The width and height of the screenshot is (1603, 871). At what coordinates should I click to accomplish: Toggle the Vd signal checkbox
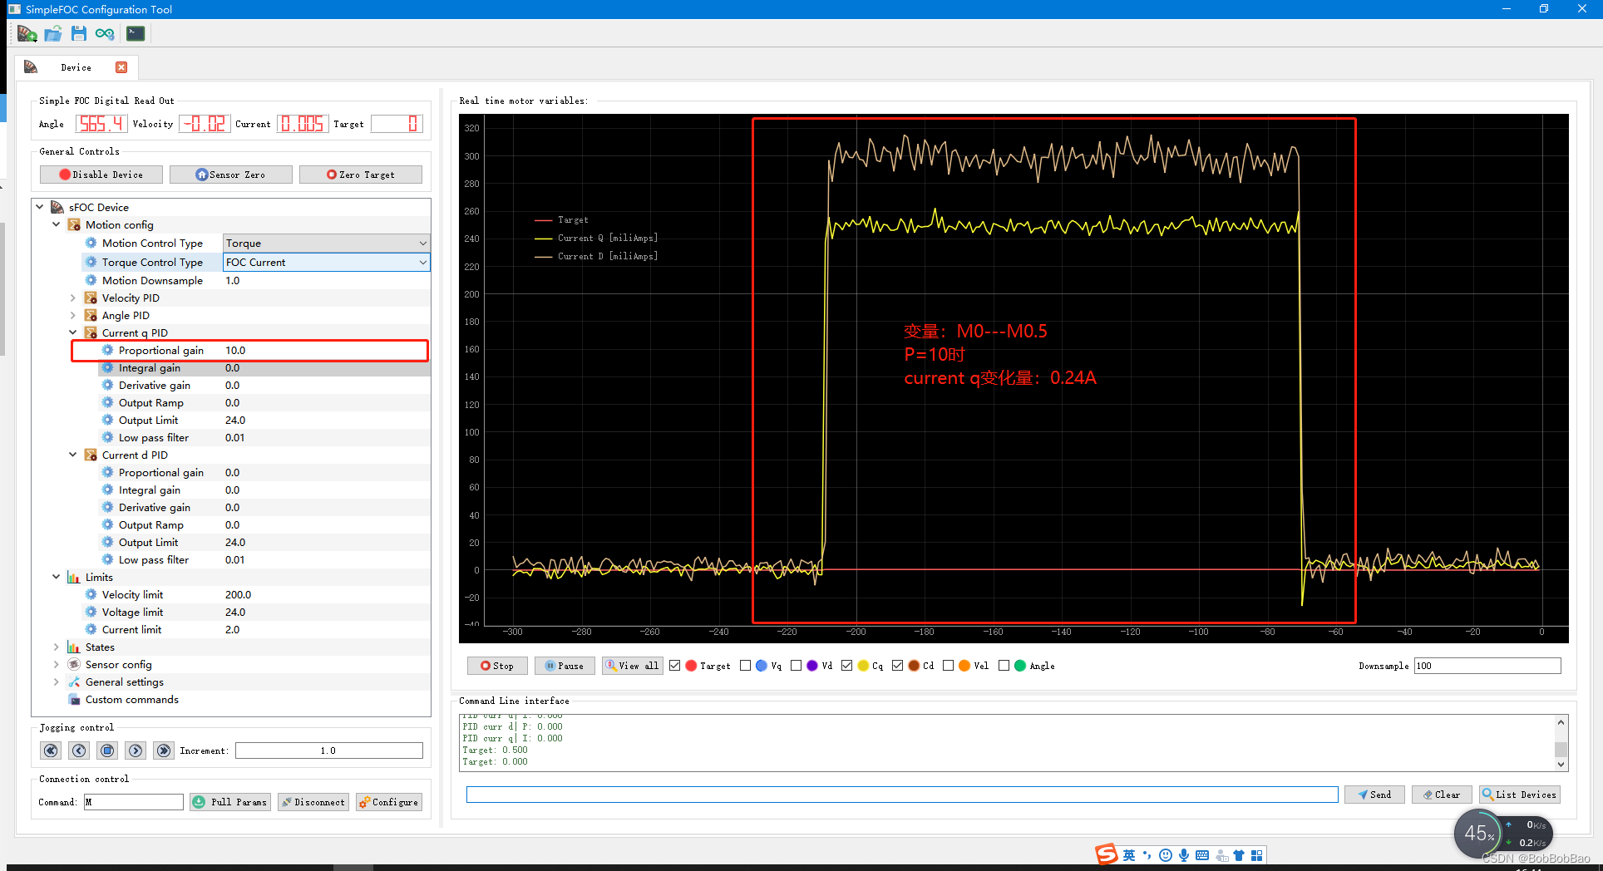point(796,666)
